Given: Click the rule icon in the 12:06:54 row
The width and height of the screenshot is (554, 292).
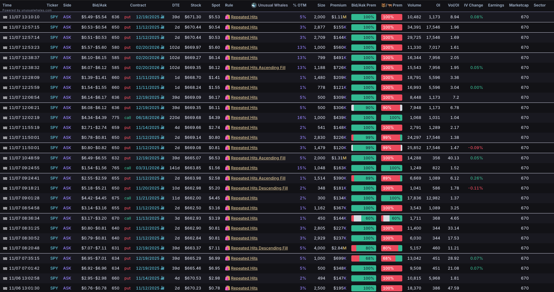Looking at the screenshot, I should [x=228, y=98].
